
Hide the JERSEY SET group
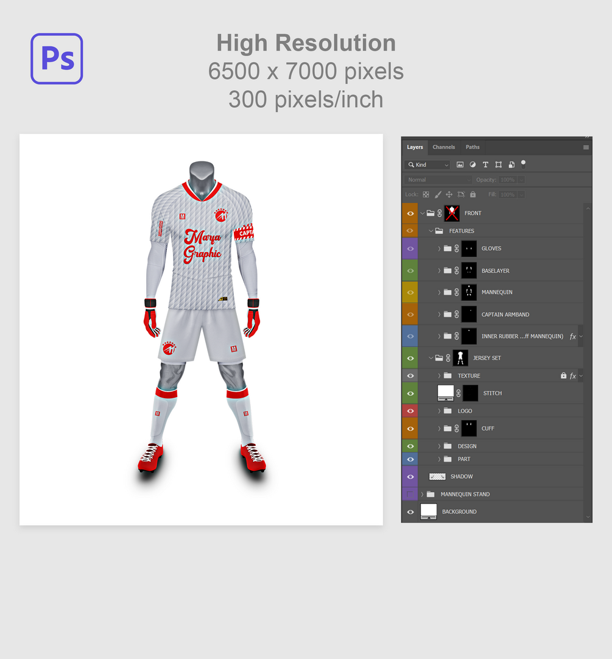pyautogui.click(x=410, y=359)
